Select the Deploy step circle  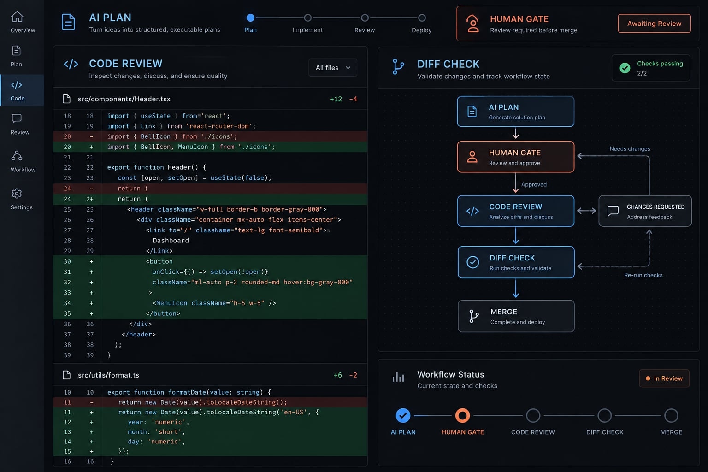click(422, 18)
